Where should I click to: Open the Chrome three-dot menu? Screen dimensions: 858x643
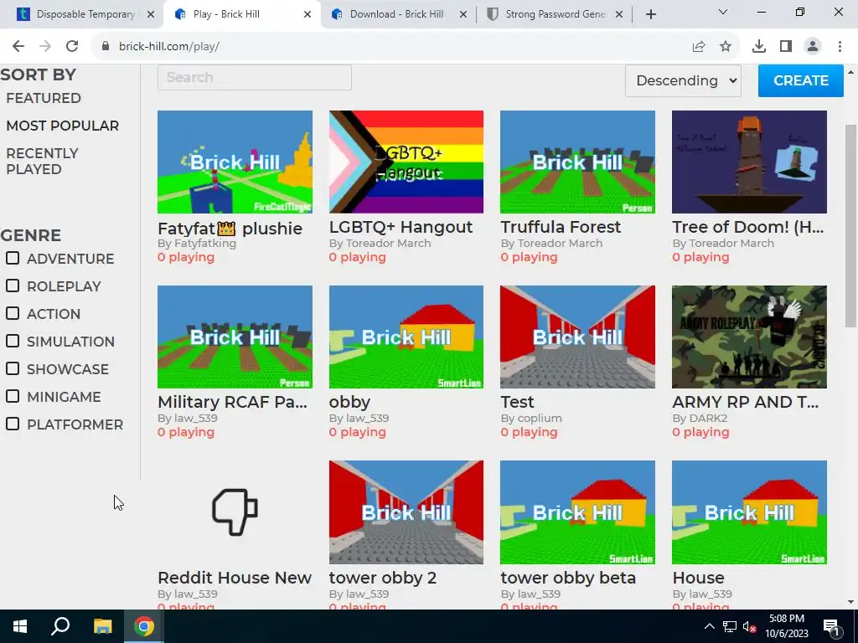840,47
